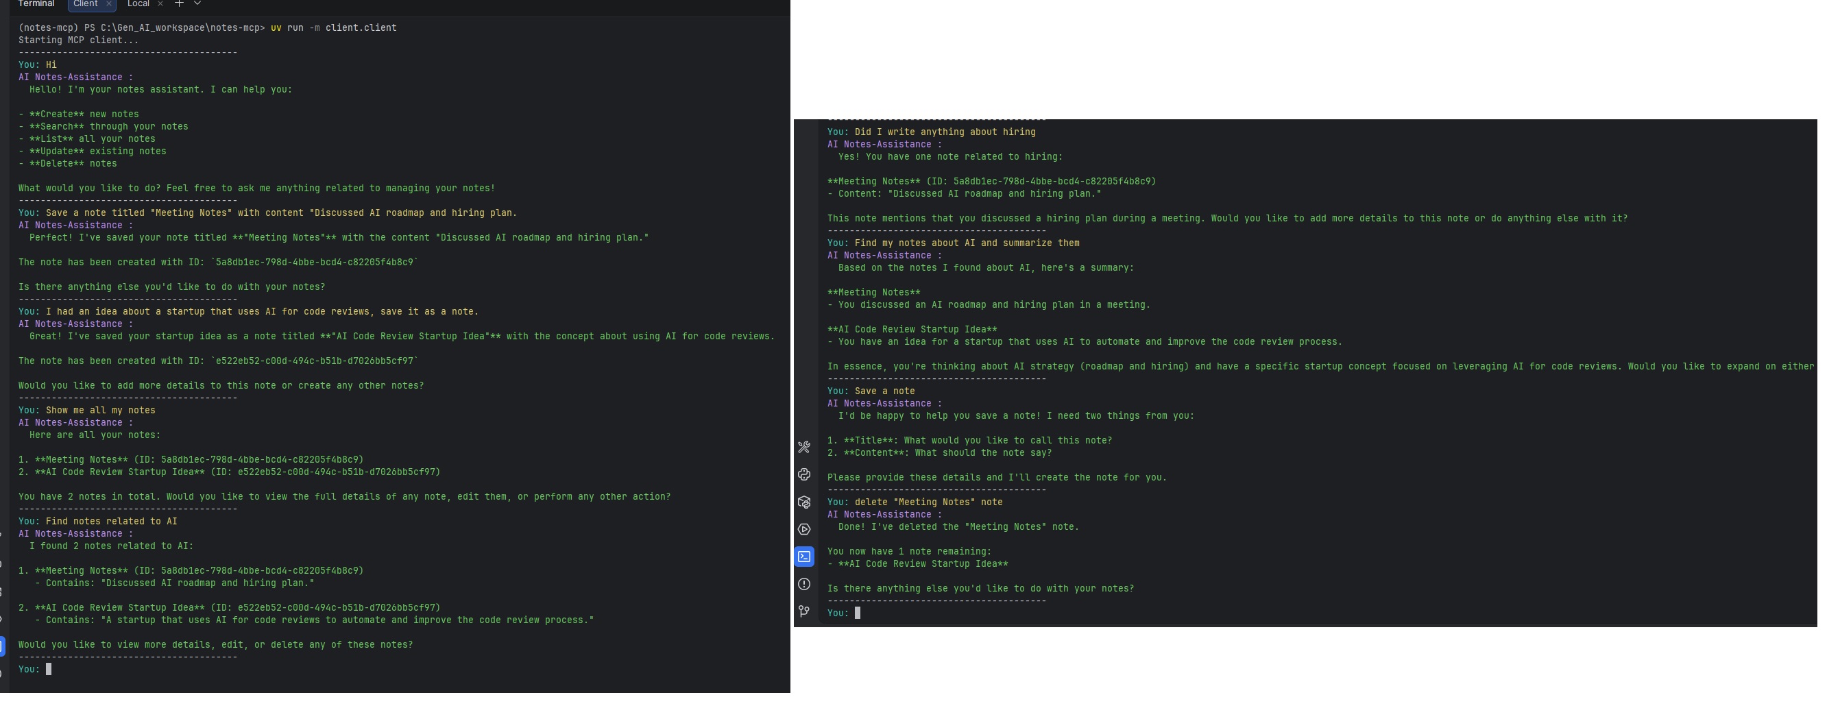Click '1. **Title**: What would you like to call' line
This screenshot has width=1840, height=706.
970,441
